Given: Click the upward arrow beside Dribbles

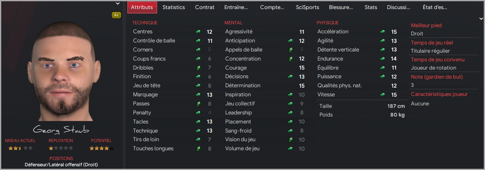Looking at the screenshot, I should point(198,68).
